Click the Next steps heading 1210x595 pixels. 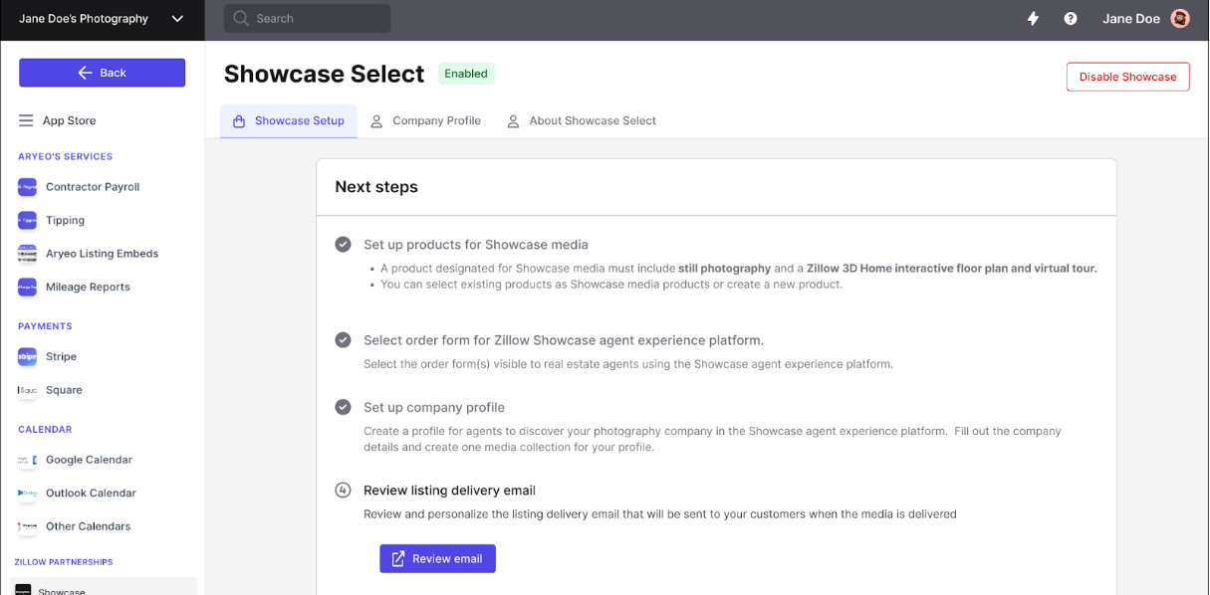[376, 187]
